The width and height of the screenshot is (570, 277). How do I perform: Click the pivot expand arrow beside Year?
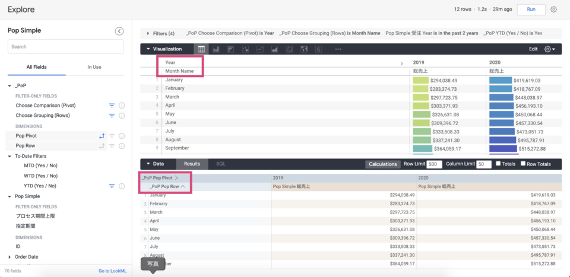tap(402, 63)
